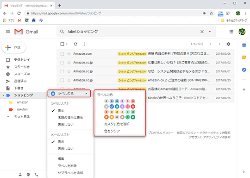The image size is (250, 178).
Task: Open 送信済み folder
Action: pos(20,81)
